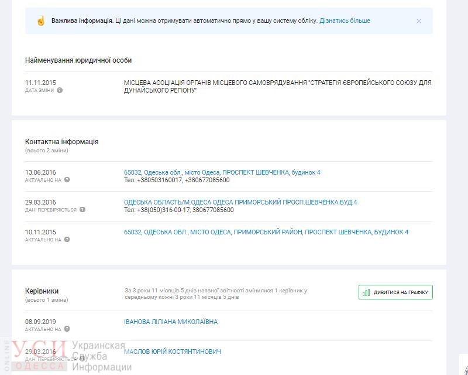Open address with 'ПРИМОРСЬКИЙ РАЙОН' dated 10.11.2015
Image resolution: width=468 pixels, height=375 pixels.
[x=266, y=232]
